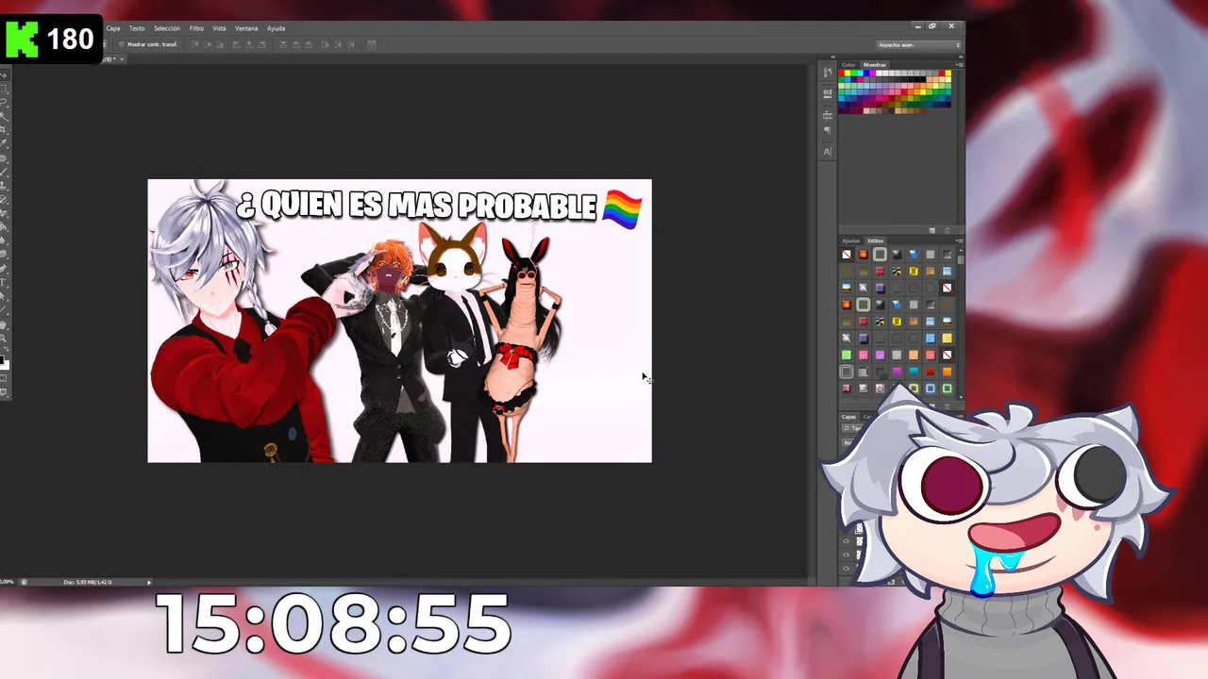Open the Ventana menu
The height and width of the screenshot is (679, 1208).
(x=246, y=28)
